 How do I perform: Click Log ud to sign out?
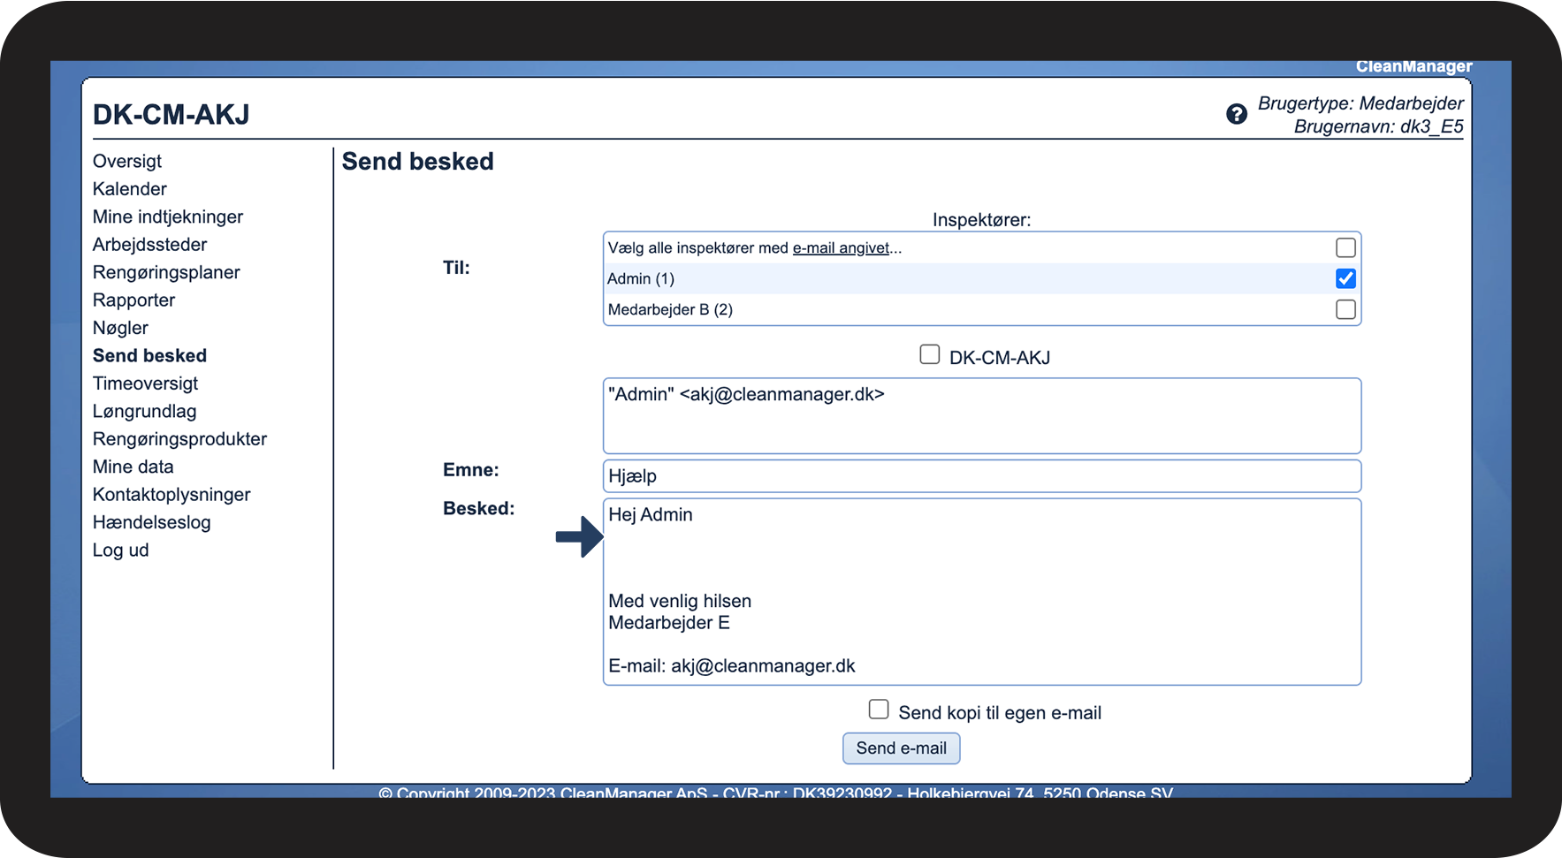(x=121, y=550)
